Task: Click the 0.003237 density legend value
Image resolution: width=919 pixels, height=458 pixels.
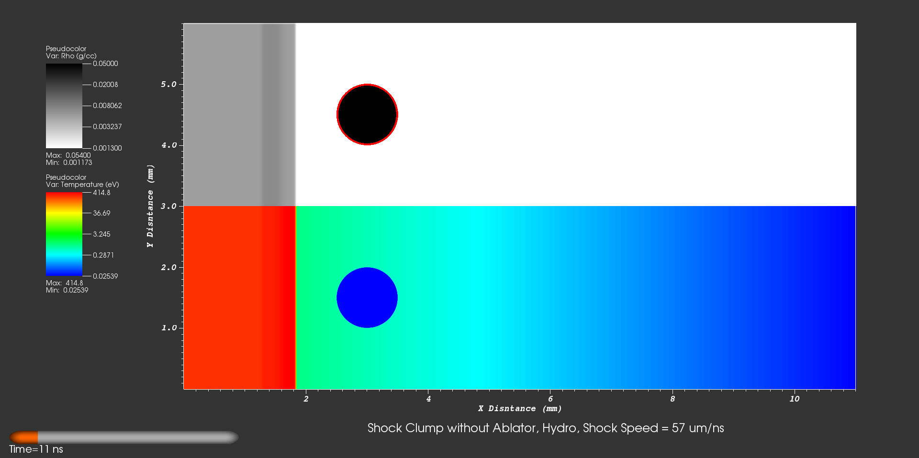Action: (107, 127)
